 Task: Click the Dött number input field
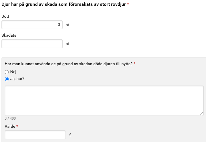[32, 25]
